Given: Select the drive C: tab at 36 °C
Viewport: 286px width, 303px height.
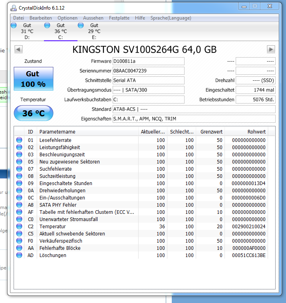Looking at the screenshot, I should (61, 31).
